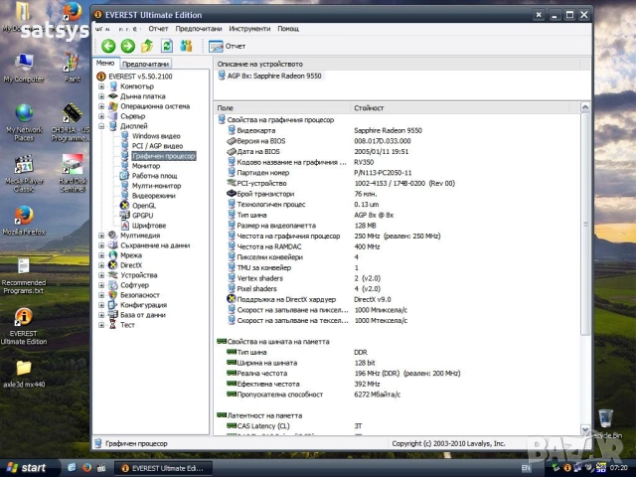
Task: Open Mozilla Firefox desktop icon
Action: click(x=24, y=221)
